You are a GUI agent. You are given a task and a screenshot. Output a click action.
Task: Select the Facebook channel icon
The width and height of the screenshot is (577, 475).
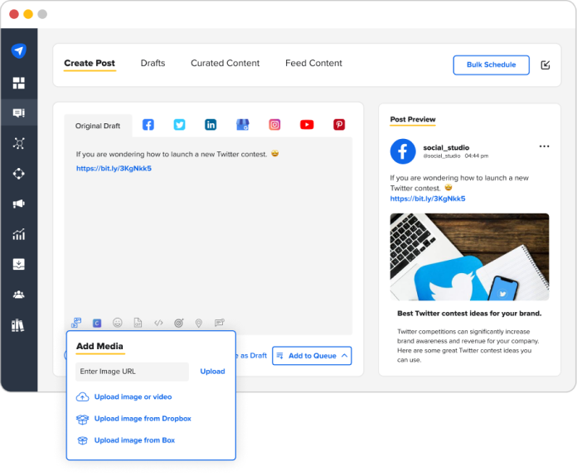[x=148, y=124]
